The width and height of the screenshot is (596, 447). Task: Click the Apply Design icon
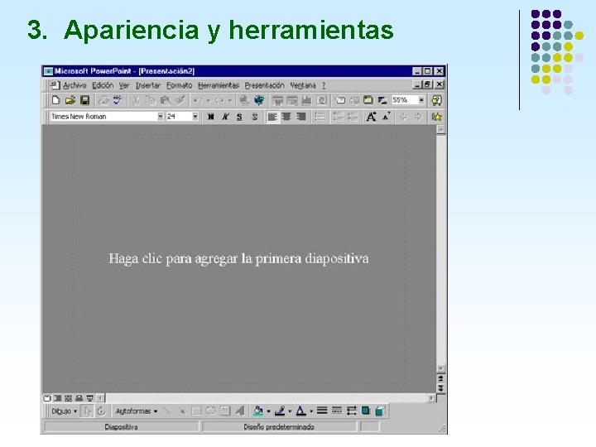pos(368,100)
